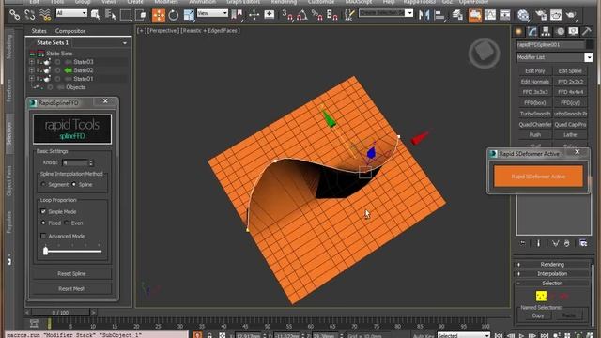
Task: Toggle Angle Snap icon
Action: click(302, 15)
